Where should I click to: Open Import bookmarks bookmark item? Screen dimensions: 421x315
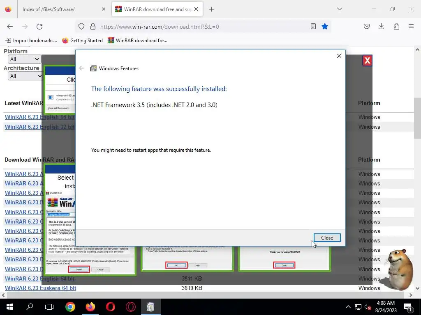(31, 41)
